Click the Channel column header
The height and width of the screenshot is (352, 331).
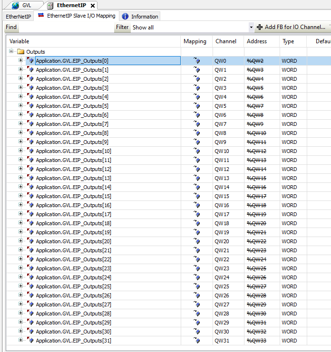point(228,41)
